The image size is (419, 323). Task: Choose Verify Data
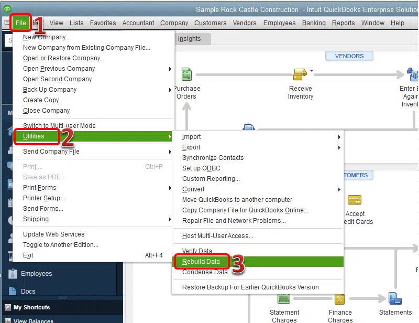(x=258, y=251)
